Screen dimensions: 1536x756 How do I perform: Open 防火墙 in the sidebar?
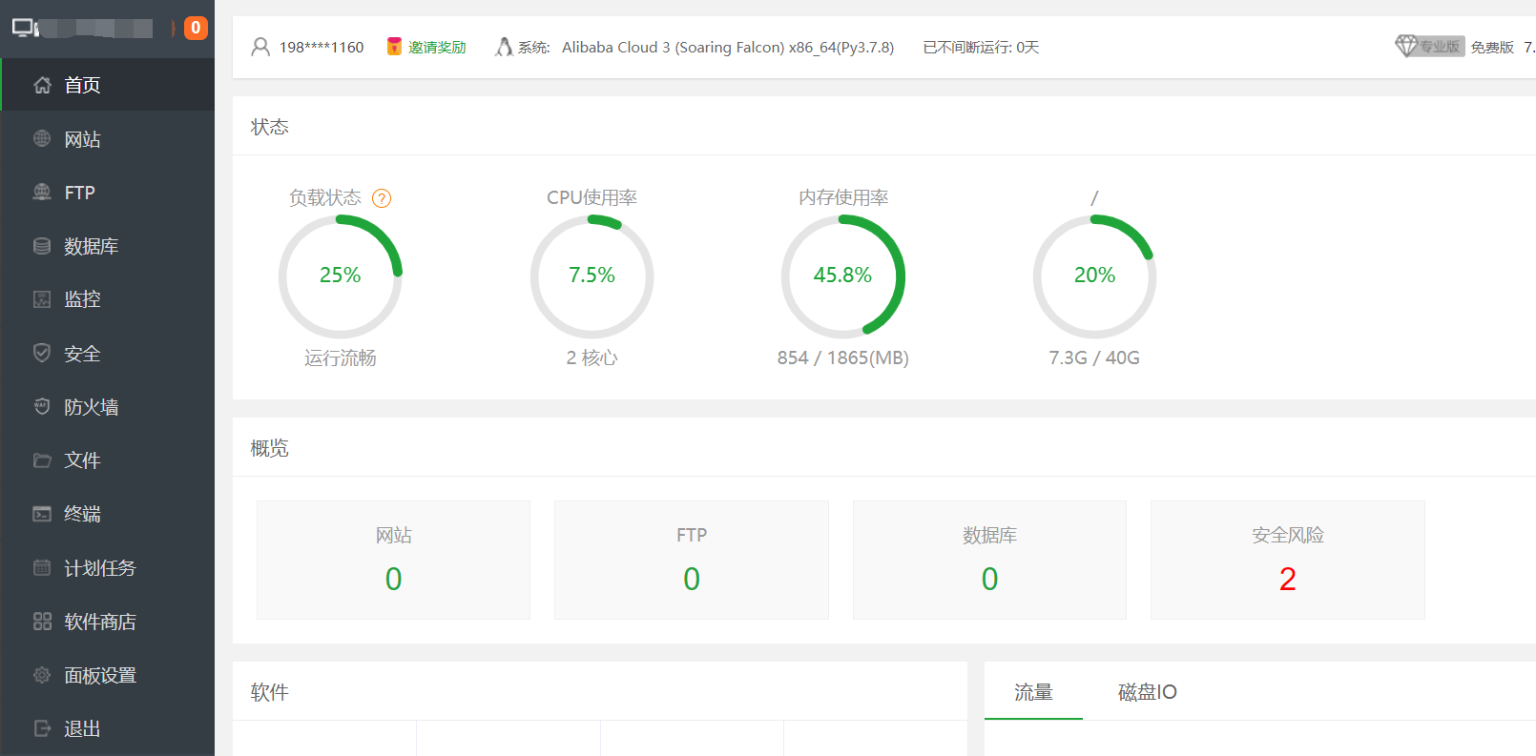107,407
